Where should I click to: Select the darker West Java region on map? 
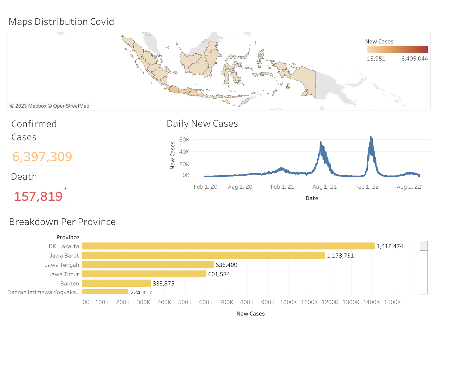click(x=174, y=90)
